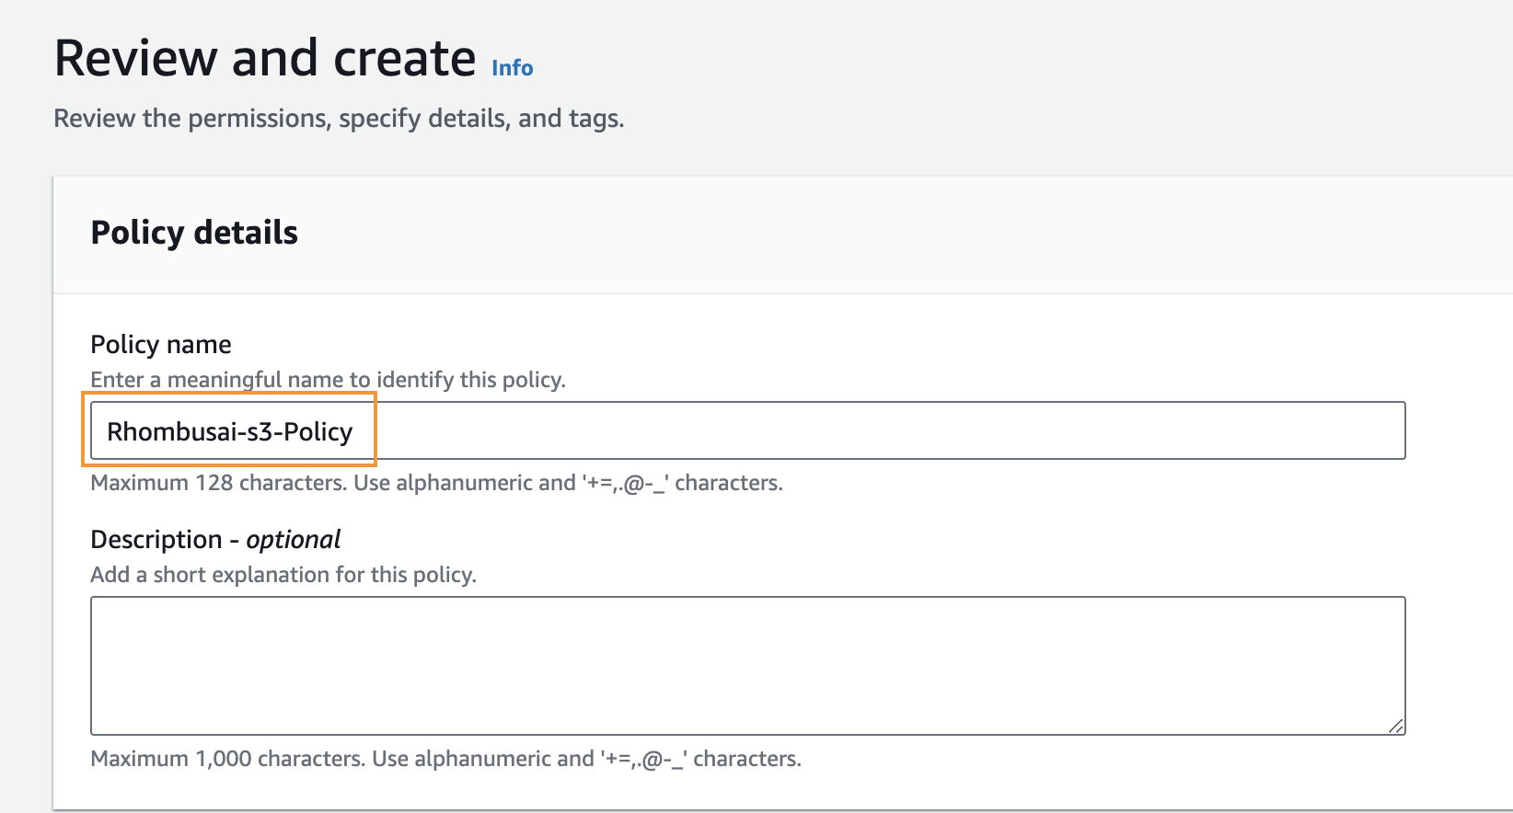Place cursor after the word Policy in name field
The width and height of the screenshot is (1513, 813).
point(354,431)
